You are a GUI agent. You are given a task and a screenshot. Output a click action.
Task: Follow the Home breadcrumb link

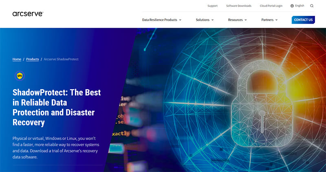[17, 59]
